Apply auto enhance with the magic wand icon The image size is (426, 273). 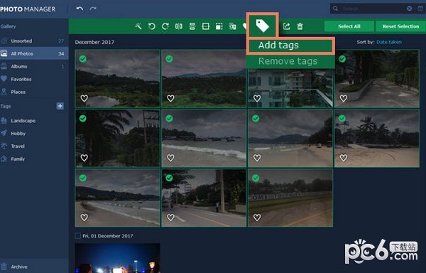pos(138,26)
